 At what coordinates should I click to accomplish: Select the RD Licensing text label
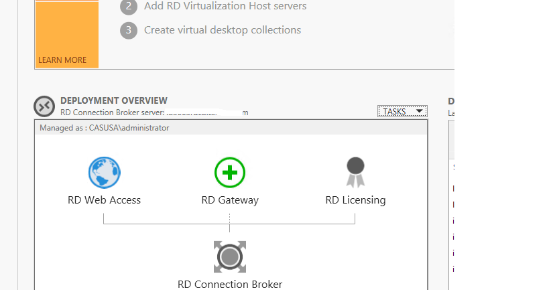pyautogui.click(x=355, y=200)
